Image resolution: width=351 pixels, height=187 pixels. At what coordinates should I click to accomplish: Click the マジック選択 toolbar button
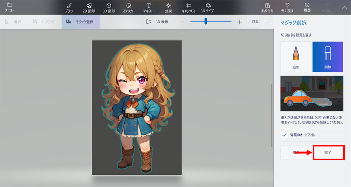coord(81,22)
